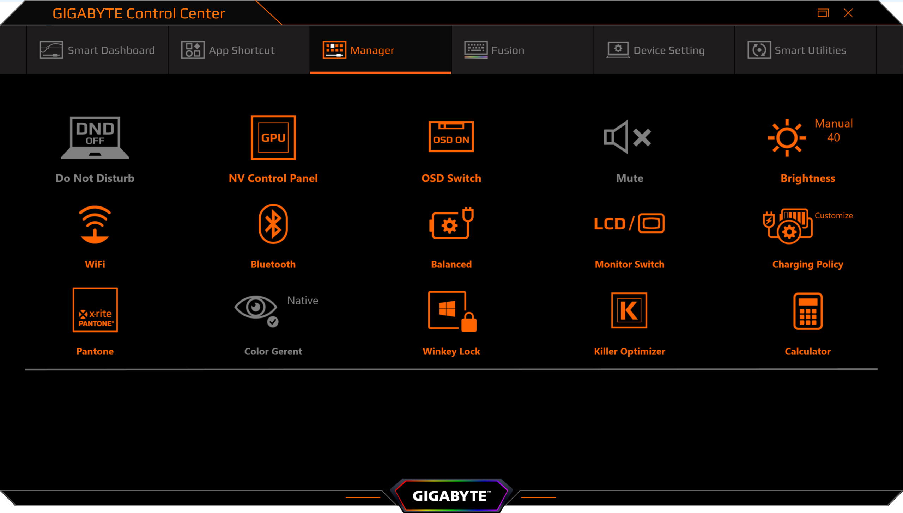
Task: Toggle the Mute speaker icon
Action: pyautogui.click(x=628, y=137)
